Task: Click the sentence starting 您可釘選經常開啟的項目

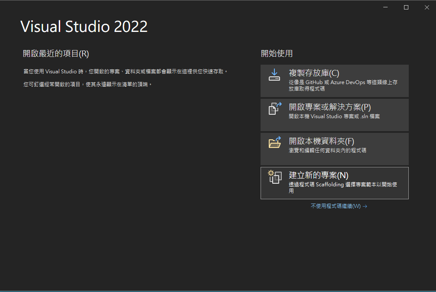Action: pos(88,85)
